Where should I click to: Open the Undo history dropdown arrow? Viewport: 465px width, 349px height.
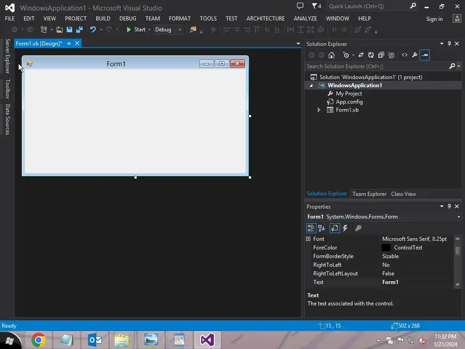tap(101, 30)
